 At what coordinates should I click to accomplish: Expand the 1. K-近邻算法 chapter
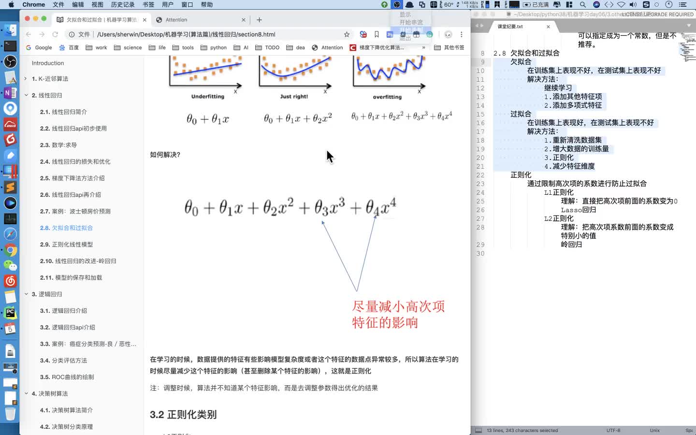pos(26,79)
